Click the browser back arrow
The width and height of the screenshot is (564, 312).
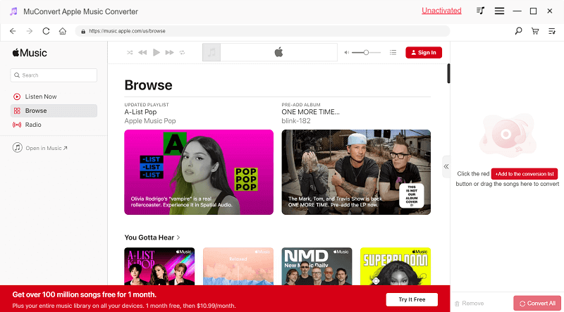(x=13, y=31)
